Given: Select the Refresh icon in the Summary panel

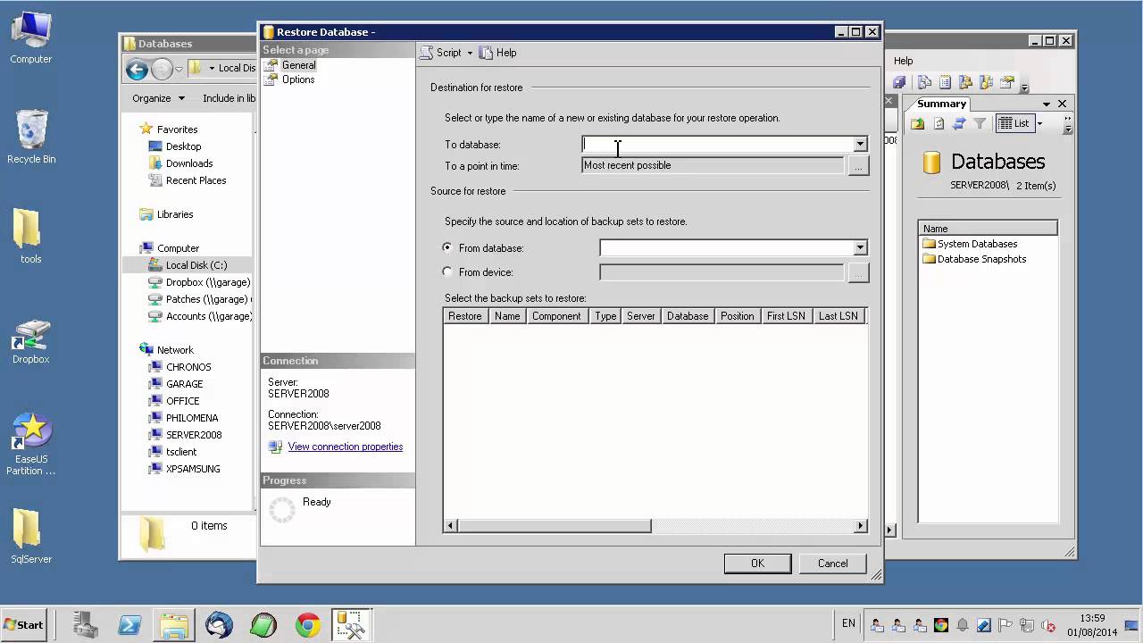Looking at the screenshot, I should click(959, 123).
